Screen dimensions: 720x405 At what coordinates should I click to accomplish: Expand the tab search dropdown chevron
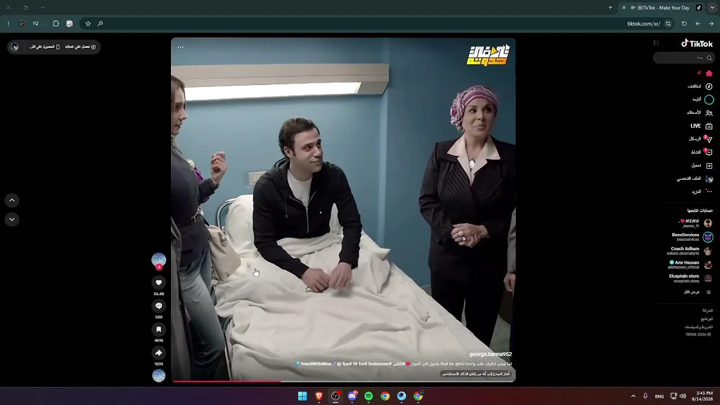pyautogui.click(x=712, y=8)
